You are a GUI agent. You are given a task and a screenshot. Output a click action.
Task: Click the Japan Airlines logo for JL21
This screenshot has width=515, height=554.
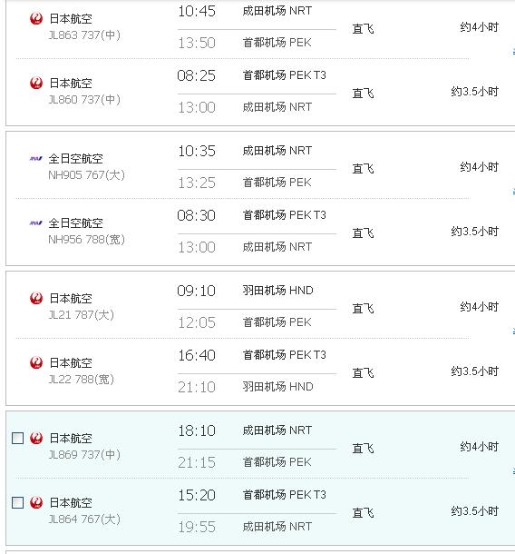[36, 298]
